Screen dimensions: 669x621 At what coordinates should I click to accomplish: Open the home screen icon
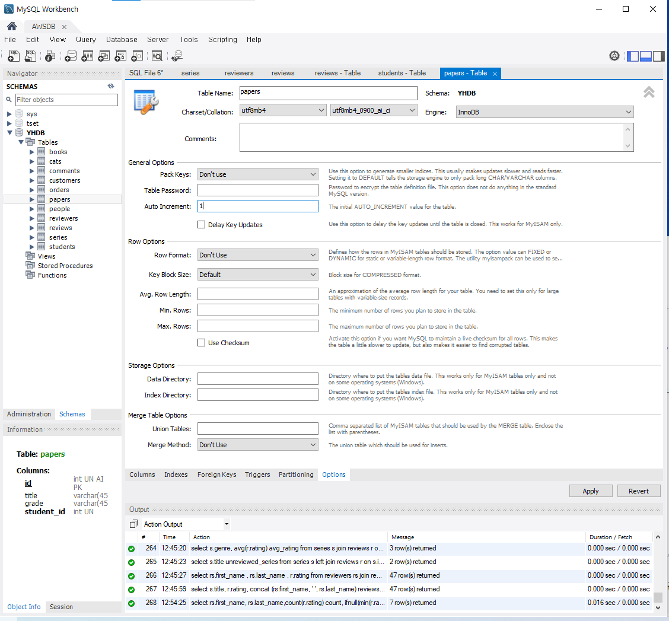tap(12, 26)
